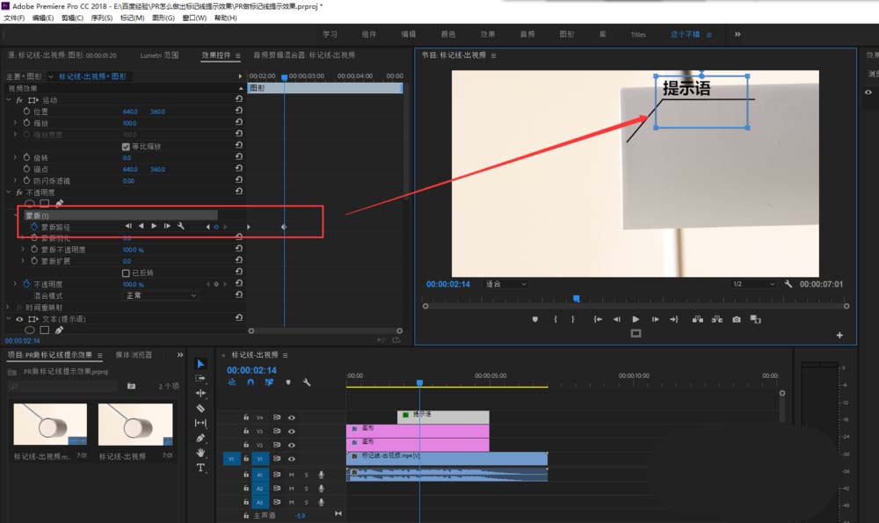879x523 pixels.
Task: Hide track V4 using its eye icon
Action: [291, 418]
